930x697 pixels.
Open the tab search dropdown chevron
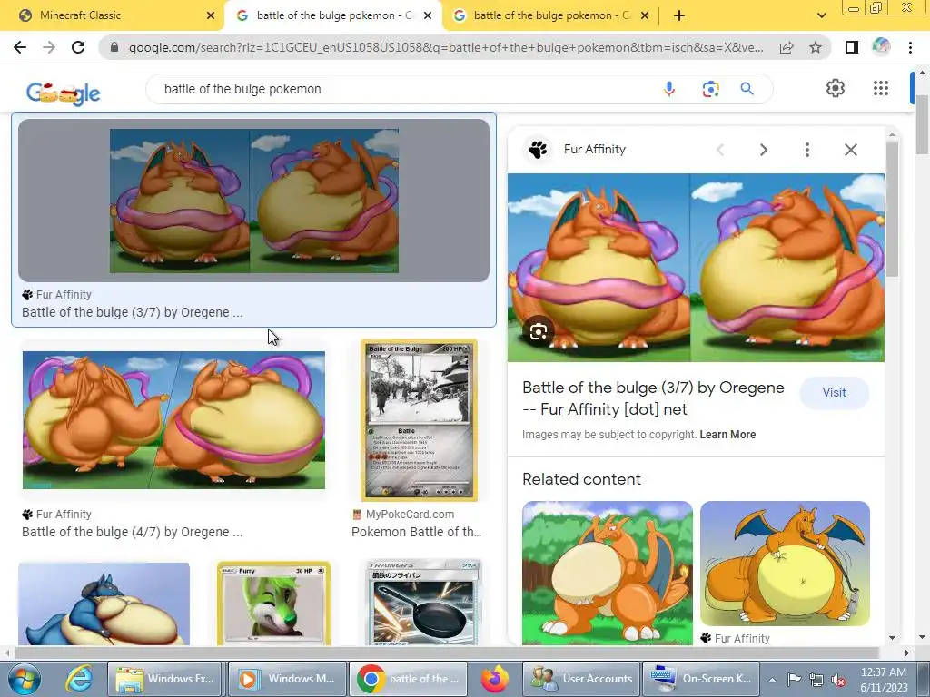(821, 15)
